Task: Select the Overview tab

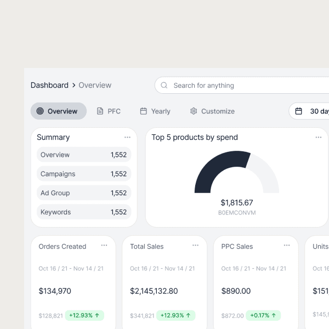Action: [59, 111]
